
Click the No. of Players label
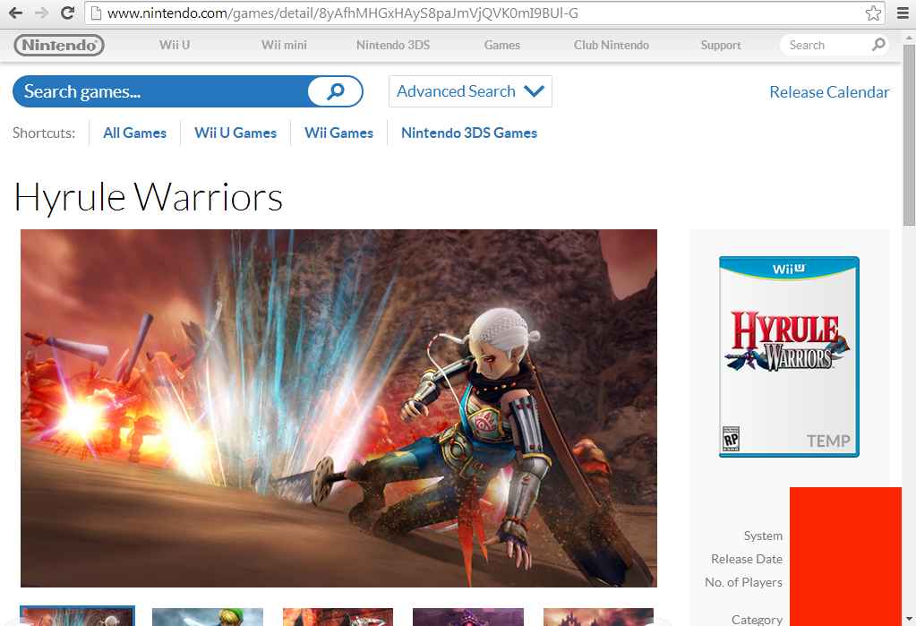pyautogui.click(x=744, y=583)
